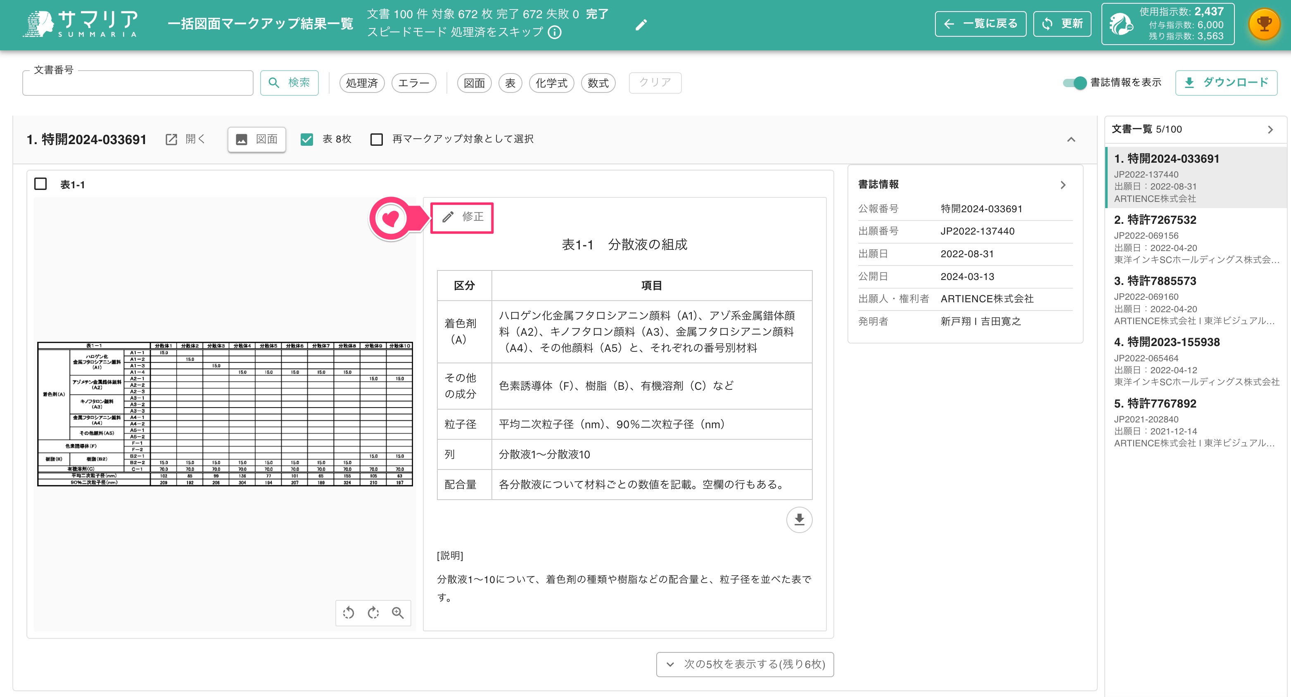The height and width of the screenshot is (697, 1291).
Task: Click the gold trophy icon
Action: 1264,24
